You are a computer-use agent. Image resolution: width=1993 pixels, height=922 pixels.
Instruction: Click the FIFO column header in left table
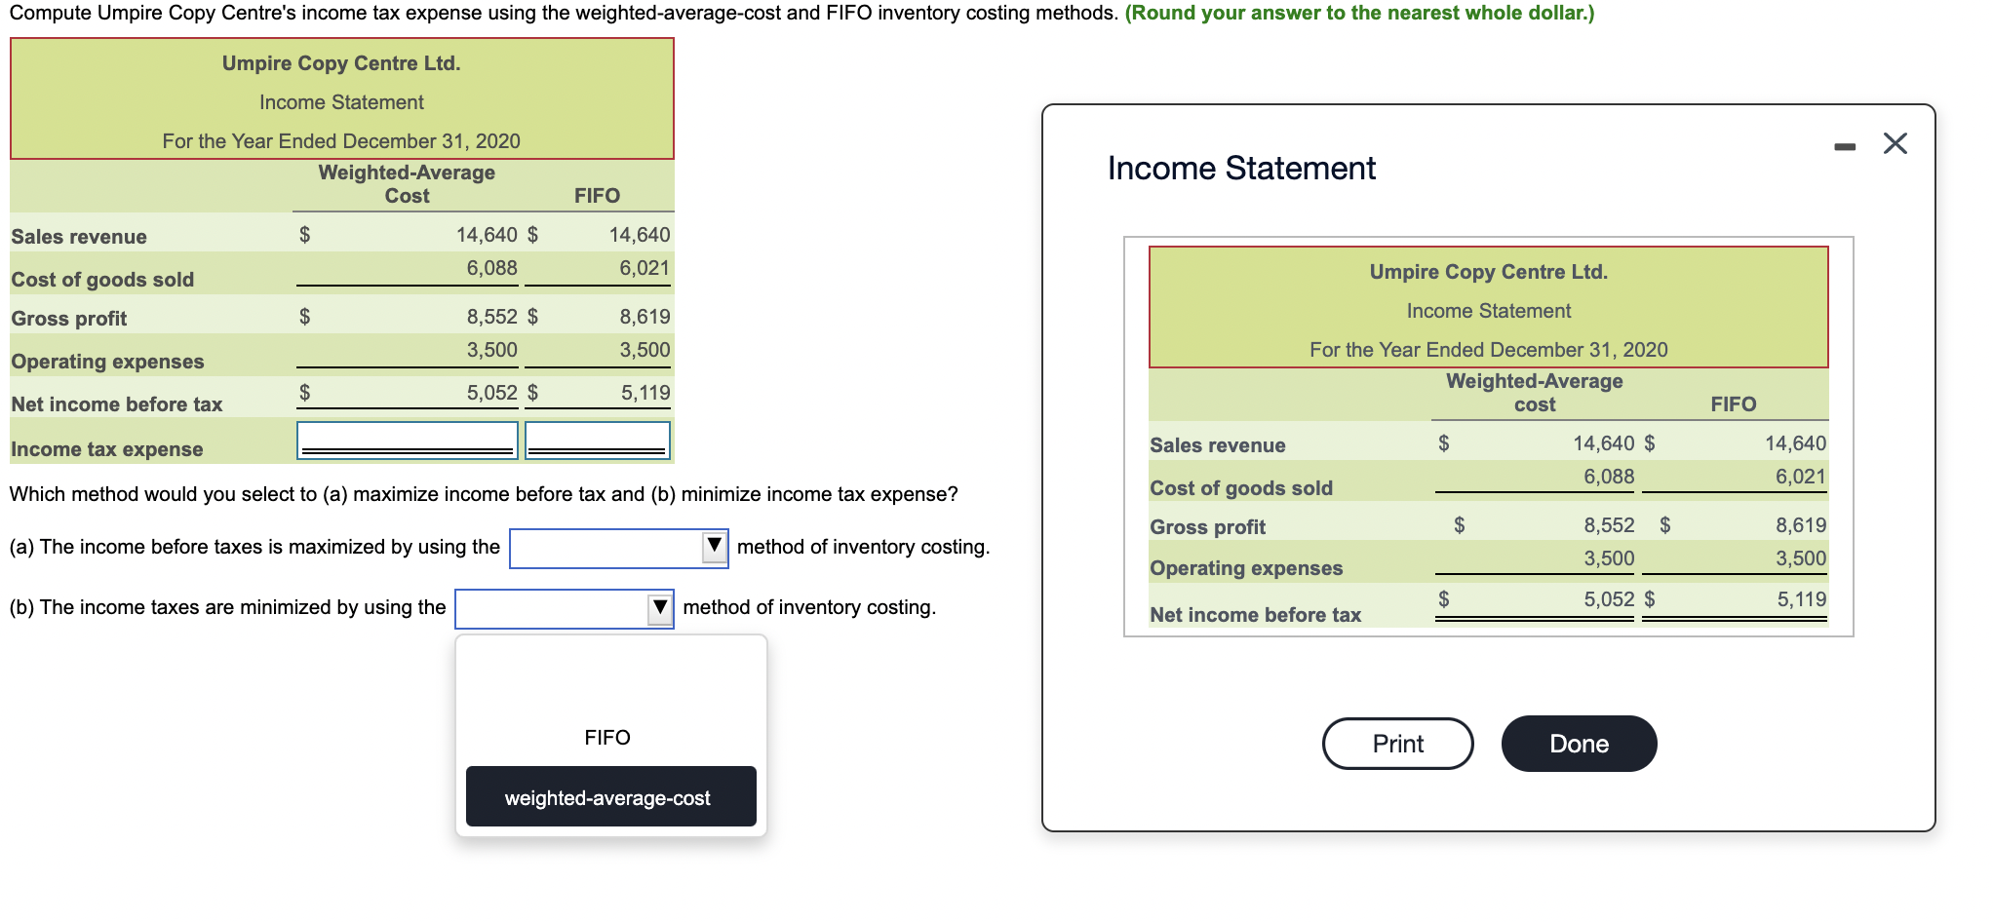[597, 196]
